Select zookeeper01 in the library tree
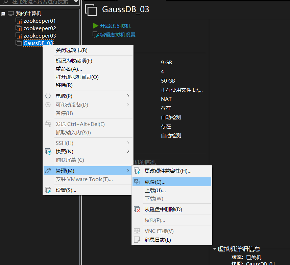 [x=40, y=21]
